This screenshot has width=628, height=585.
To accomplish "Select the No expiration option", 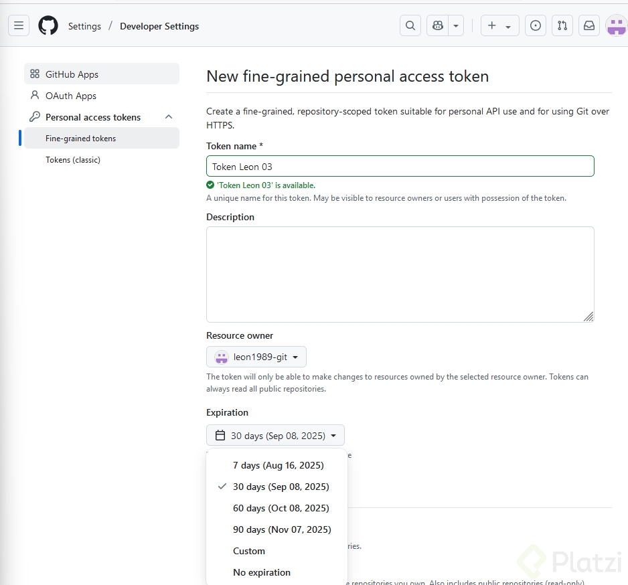I will click(x=262, y=572).
